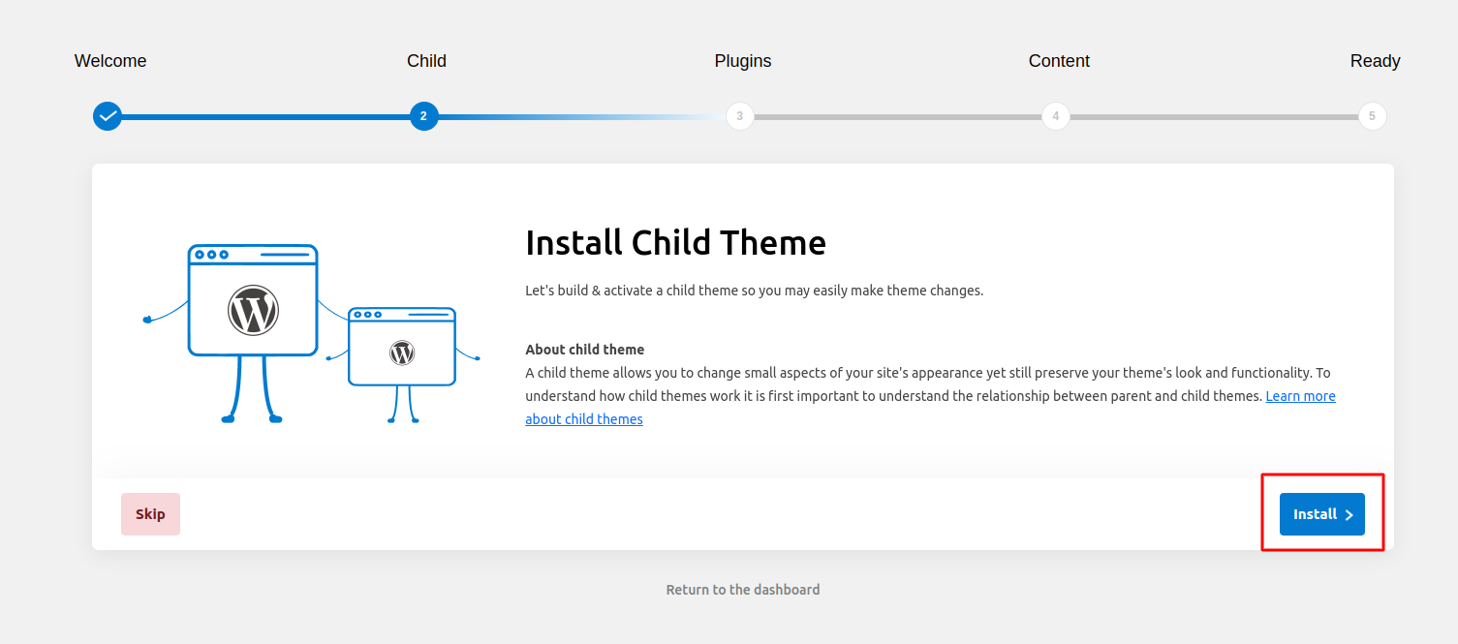Open Learn more about child themes link
The image size is (1458, 644).
(1300, 396)
